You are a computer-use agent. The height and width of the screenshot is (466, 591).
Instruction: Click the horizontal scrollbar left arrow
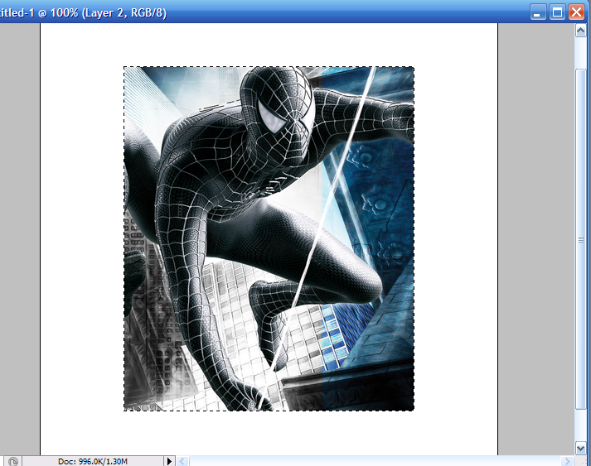pyautogui.click(x=183, y=461)
